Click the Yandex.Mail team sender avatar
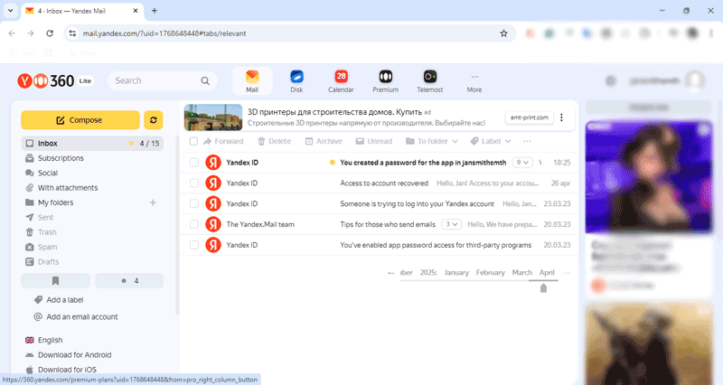 coord(213,224)
